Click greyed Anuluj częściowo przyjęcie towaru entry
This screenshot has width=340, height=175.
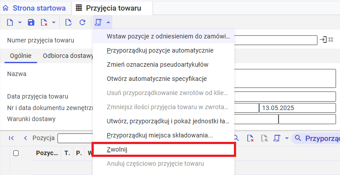pos(164,164)
